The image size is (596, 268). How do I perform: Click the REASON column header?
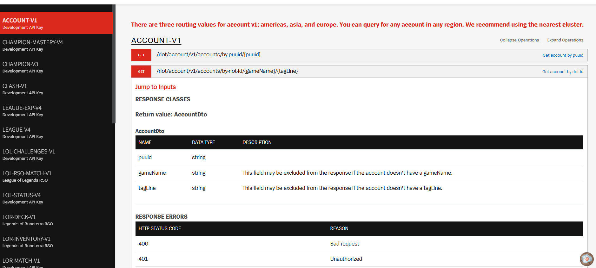click(339, 228)
